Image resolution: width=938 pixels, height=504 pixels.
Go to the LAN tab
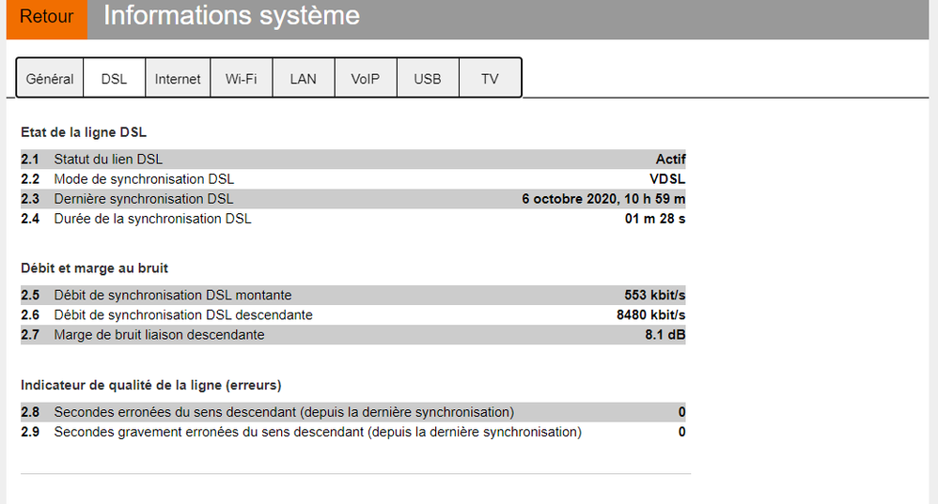[x=304, y=79]
